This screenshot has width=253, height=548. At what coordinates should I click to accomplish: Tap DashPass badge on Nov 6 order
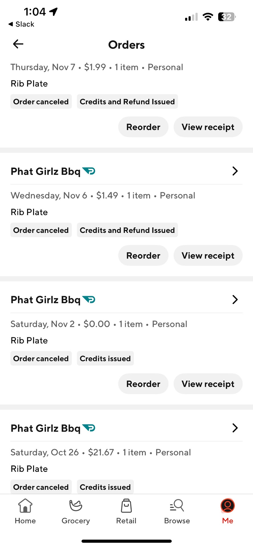pyautogui.click(x=89, y=171)
